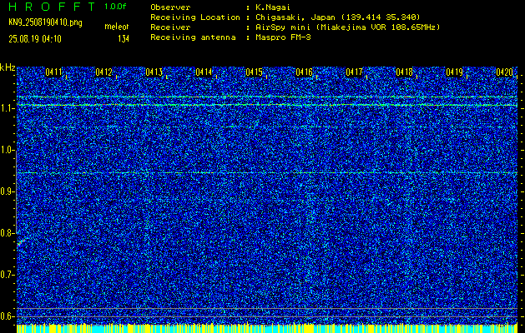The image size is (525, 333).
Task: Click the 0411 time marker
Action: (x=53, y=72)
